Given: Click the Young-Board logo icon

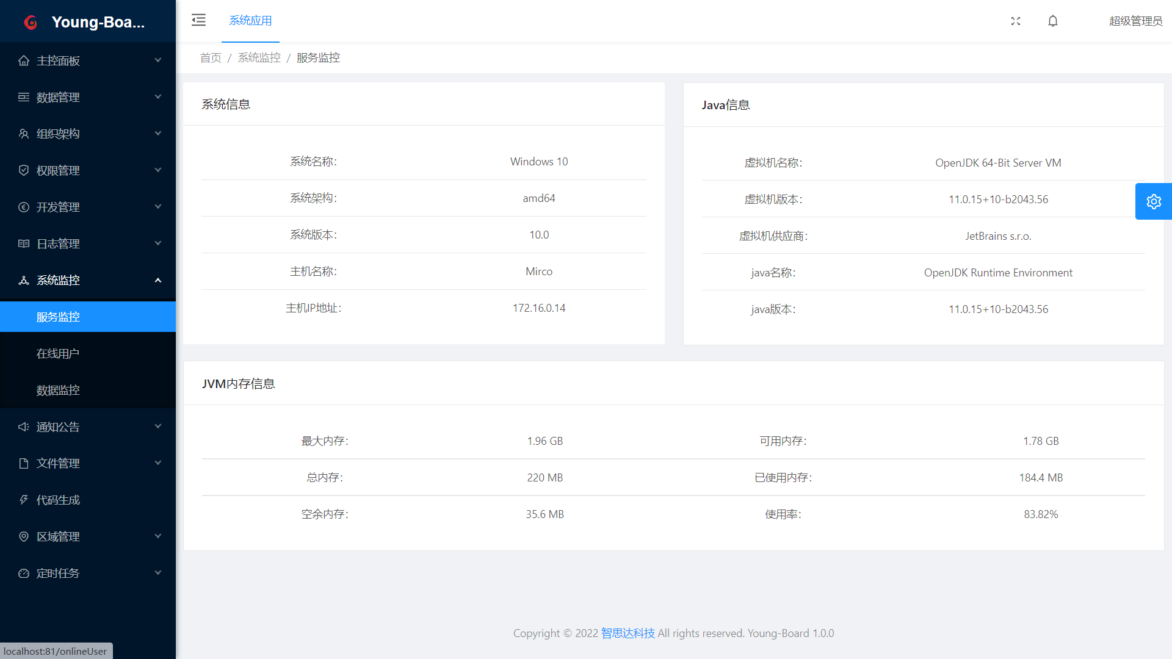Looking at the screenshot, I should coord(31,23).
